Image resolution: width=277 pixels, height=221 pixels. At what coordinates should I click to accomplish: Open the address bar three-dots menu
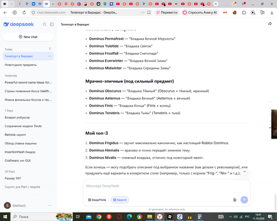(143, 13)
